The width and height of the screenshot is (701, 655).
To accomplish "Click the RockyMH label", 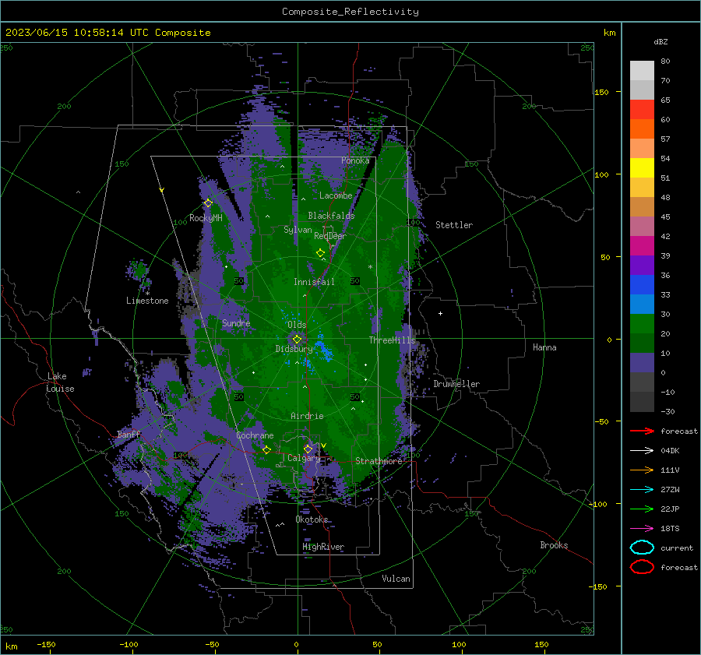I will 206,218.
